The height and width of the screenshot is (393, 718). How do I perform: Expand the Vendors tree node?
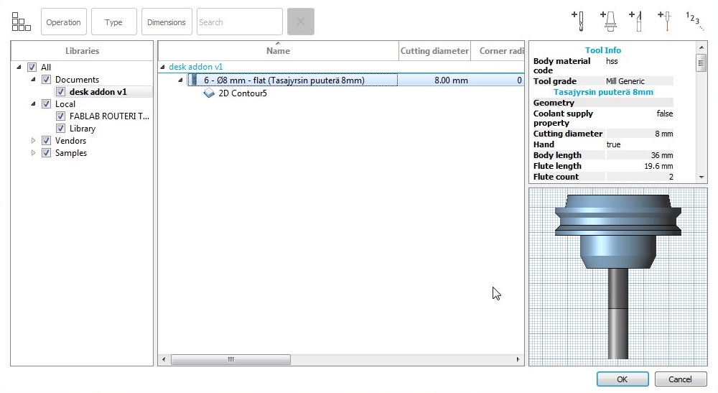click(33, 141)
